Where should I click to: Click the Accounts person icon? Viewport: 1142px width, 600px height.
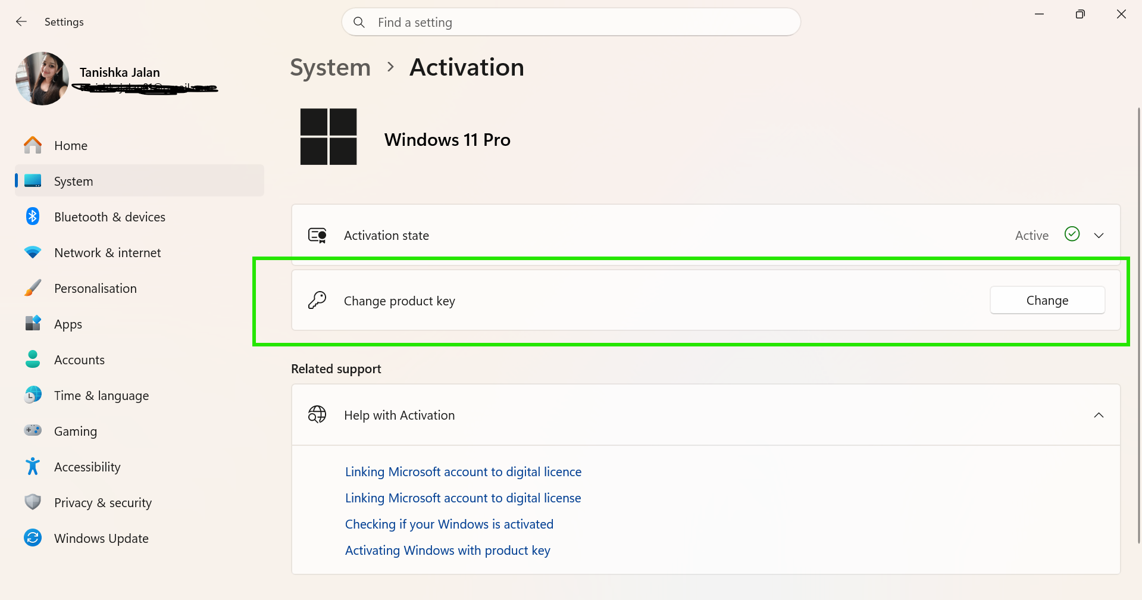coord(33,359)
